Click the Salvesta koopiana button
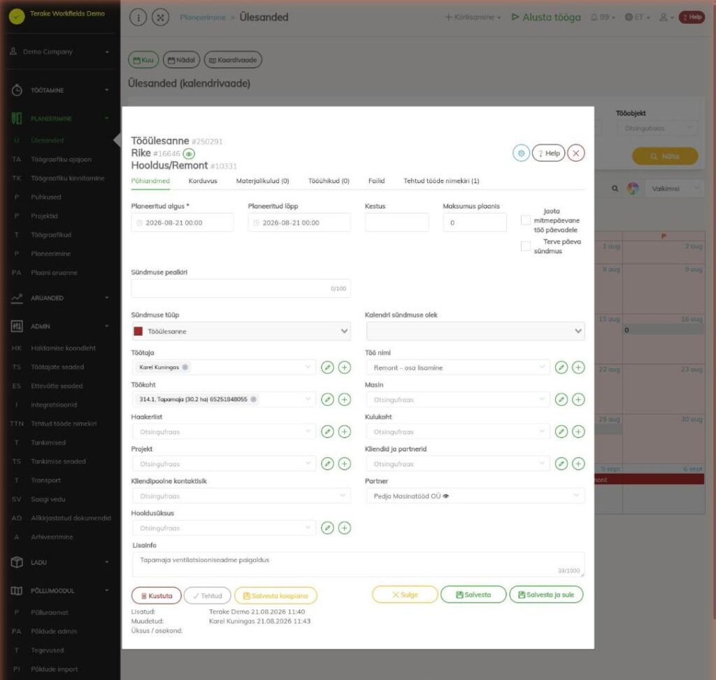The image size is (716, 680). 275,595
